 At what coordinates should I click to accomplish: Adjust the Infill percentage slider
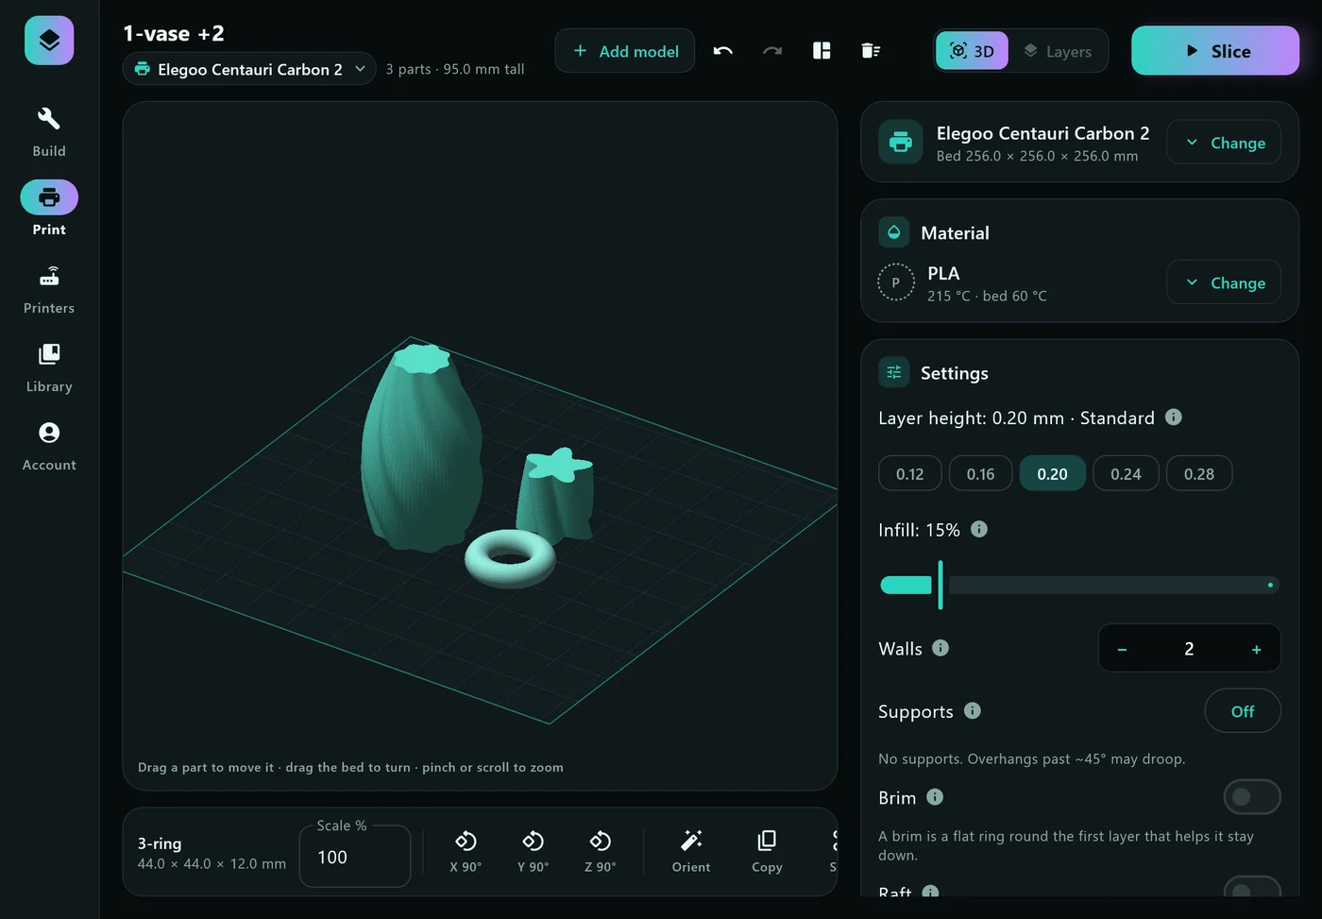pos(1079,586)
